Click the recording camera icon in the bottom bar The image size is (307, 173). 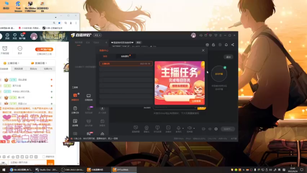204,129
